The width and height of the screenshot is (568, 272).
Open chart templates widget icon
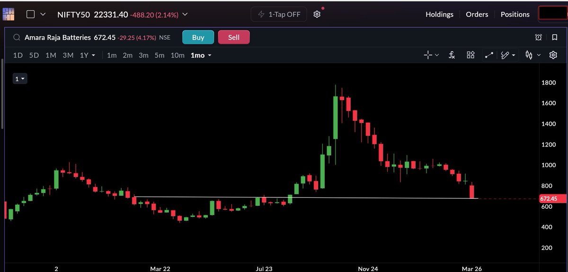(470, 55)
